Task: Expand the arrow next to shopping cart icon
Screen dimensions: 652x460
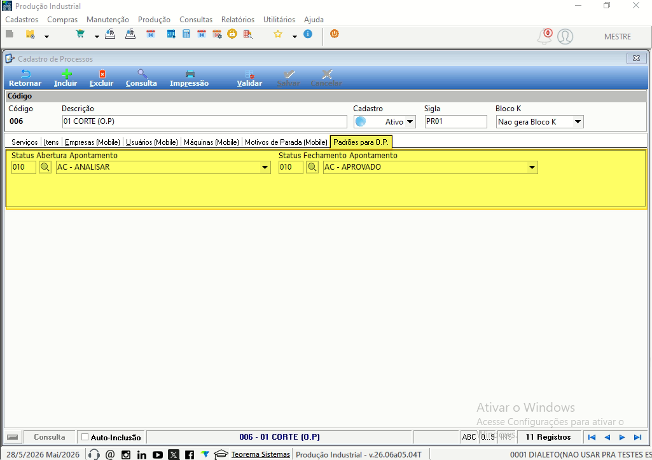Action: click(97, 37)
